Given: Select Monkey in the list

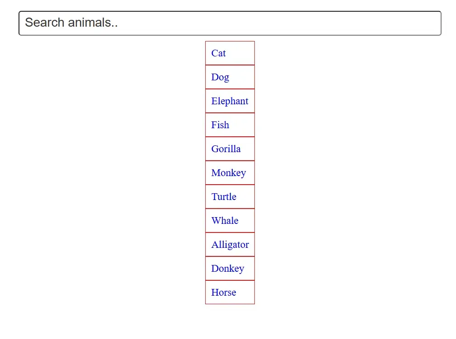Looking at the screenshot, I should click(x=229, y=173).
